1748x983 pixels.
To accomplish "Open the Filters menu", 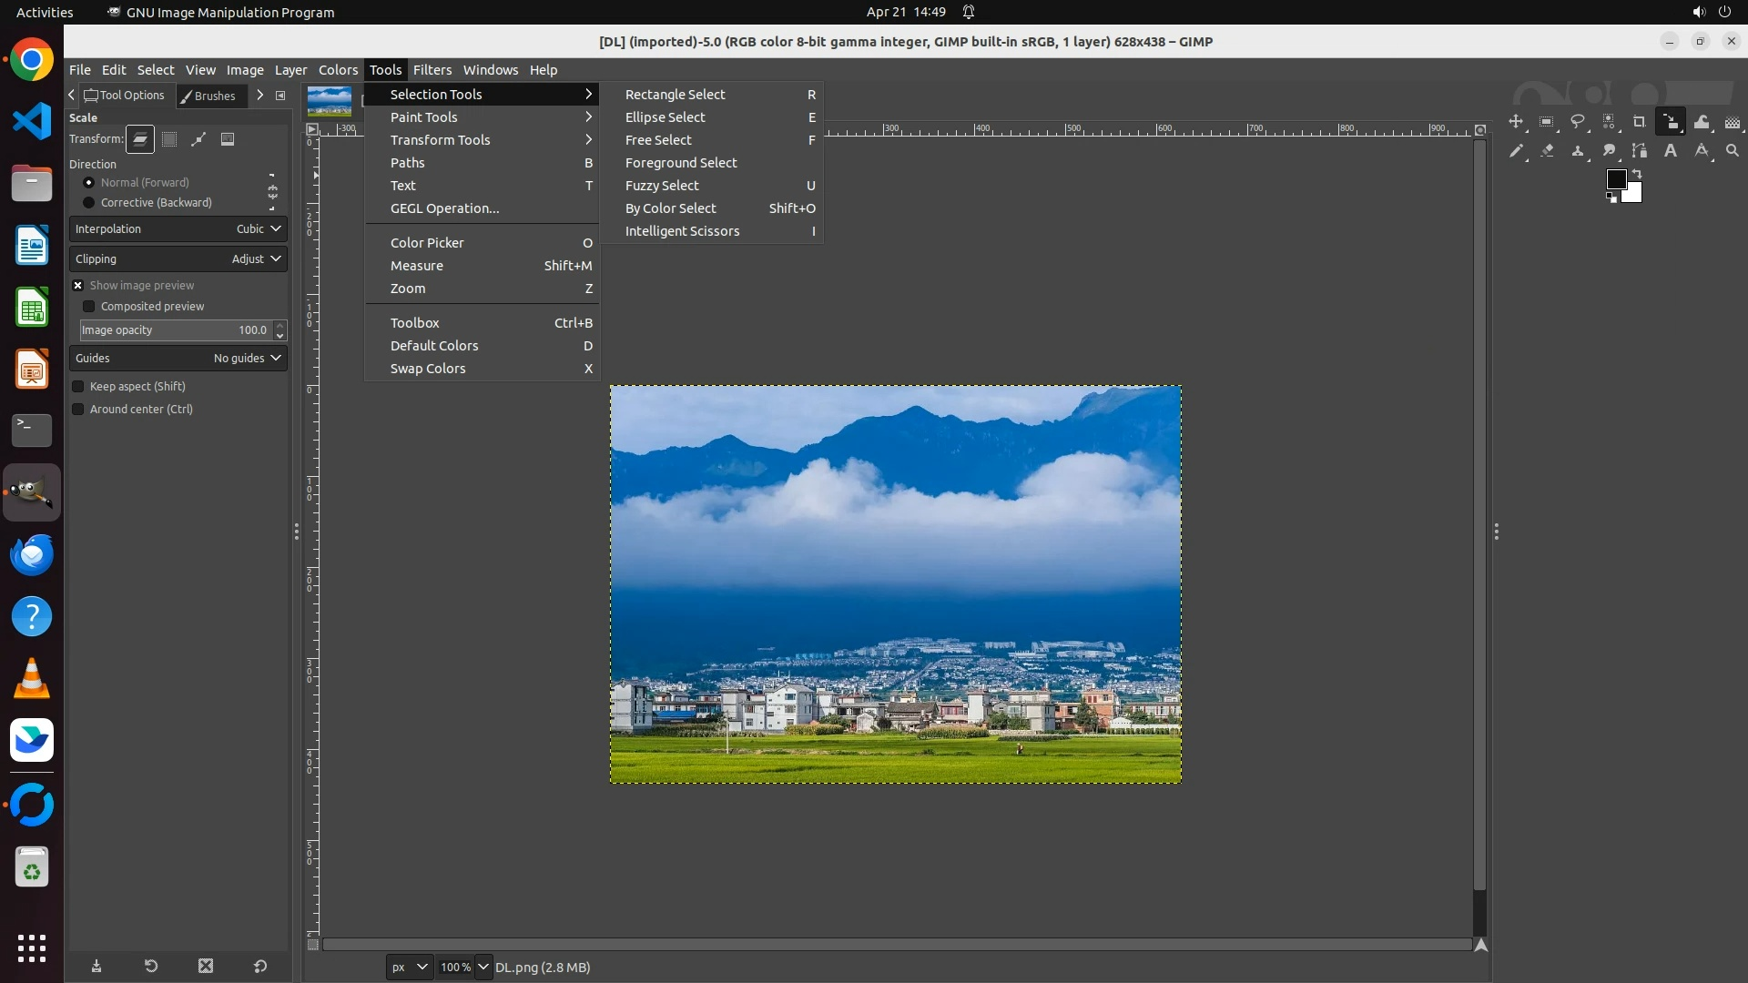I will pos(432,70).
